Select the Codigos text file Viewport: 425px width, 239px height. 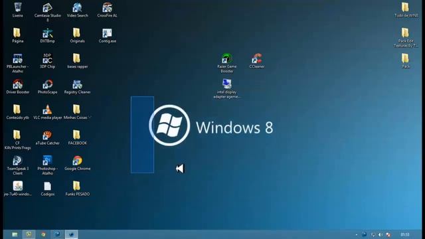point(47,186)
